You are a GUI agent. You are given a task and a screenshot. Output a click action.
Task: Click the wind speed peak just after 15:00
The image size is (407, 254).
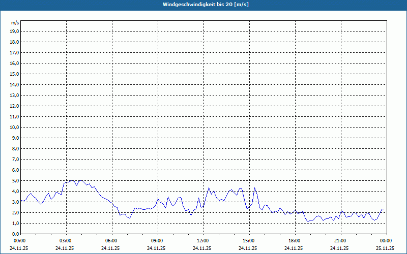[x=255, y=188]
